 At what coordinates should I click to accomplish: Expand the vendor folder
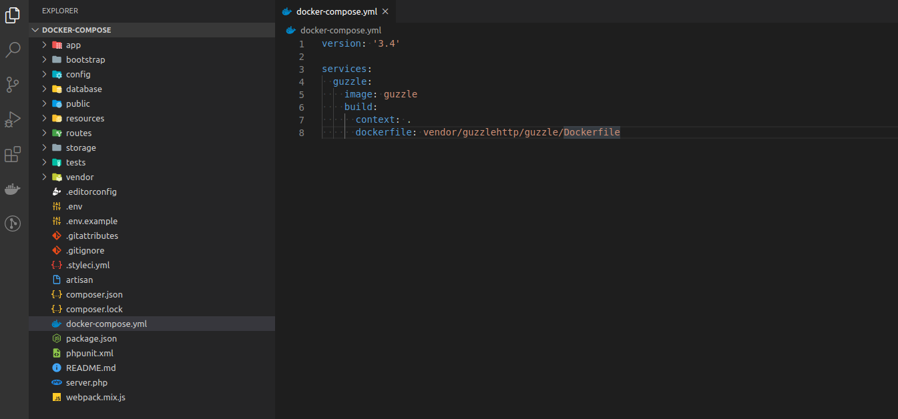pos(45,177)
